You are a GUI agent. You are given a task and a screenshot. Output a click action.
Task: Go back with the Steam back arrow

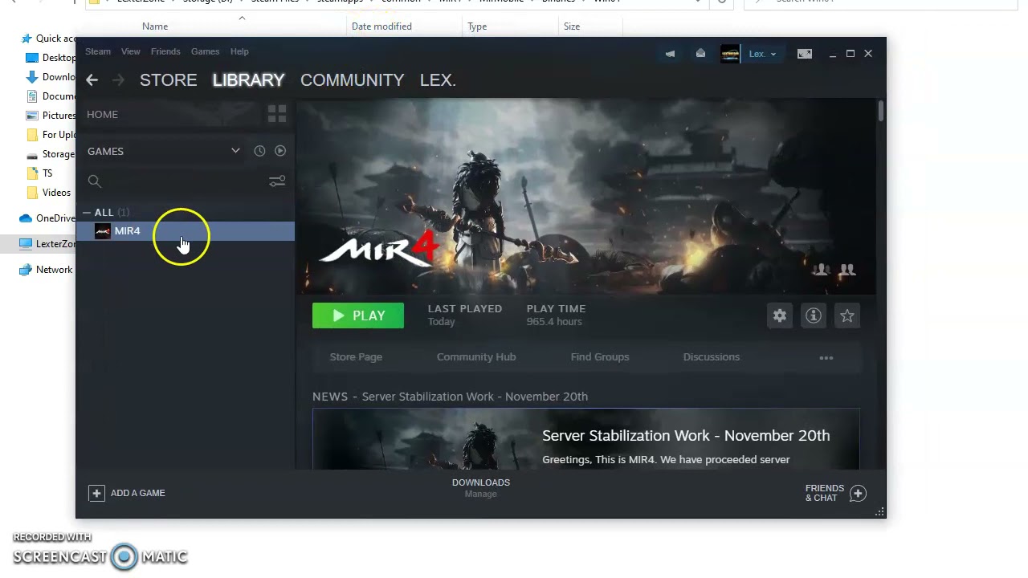(x=92, y=79)
